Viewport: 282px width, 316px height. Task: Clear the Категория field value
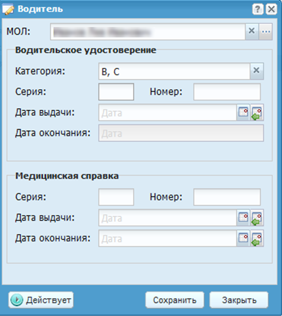(x=257, y=71)
